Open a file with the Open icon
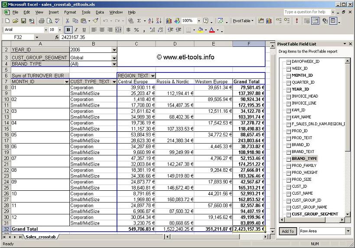Screen dimensions: 355x248 (15, 21)
